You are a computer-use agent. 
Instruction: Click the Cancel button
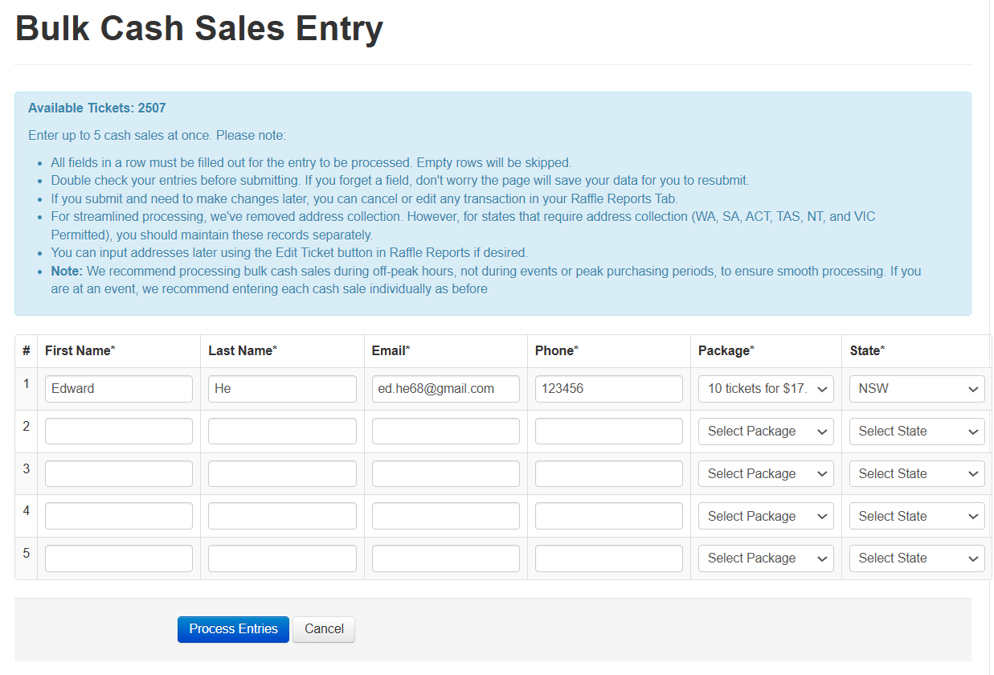coord(323,629)
